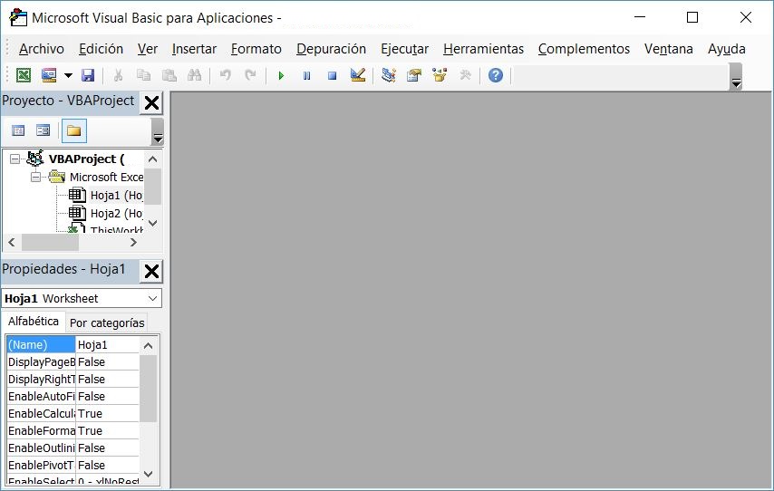Open the Edición menu
Screen dimensions: 774x491
coord(102,49)
